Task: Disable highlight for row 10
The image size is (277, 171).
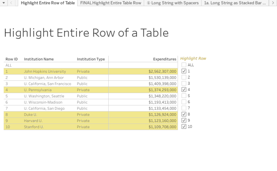Action: pos(184,127)
